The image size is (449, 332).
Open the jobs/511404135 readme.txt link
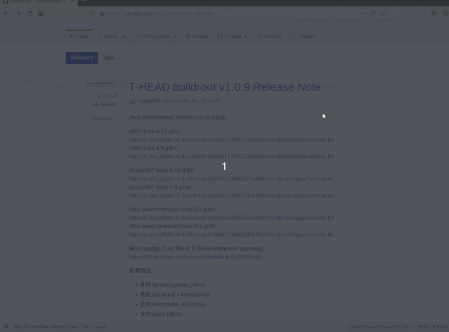(x=231, y=218)
